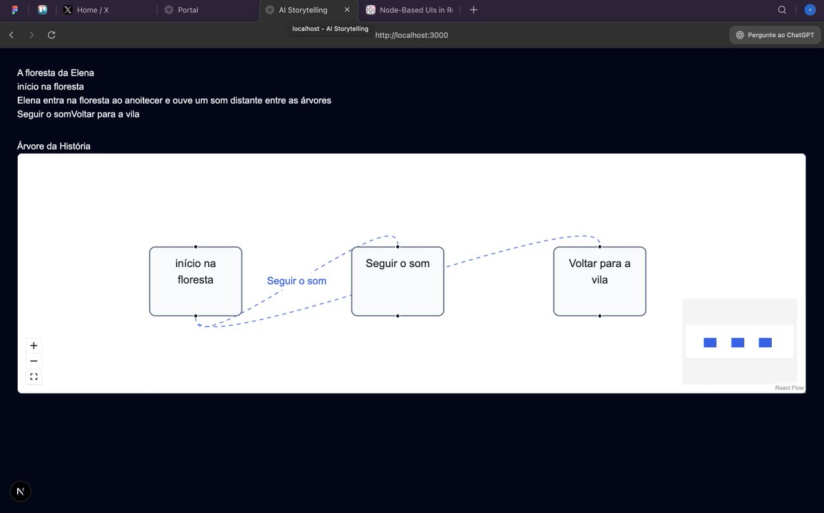Viewport: 824px width, 513px height.
Task: Click the 'Árvore da História' heading
Action: (x=54, y=146)
